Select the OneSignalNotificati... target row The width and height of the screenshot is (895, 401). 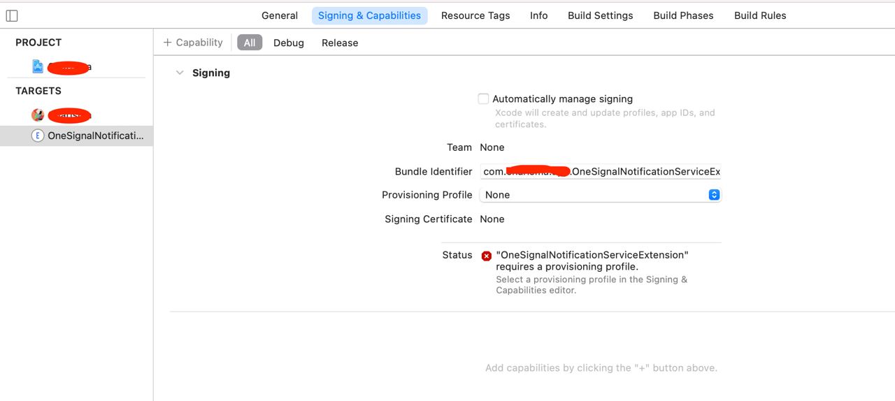(76, 136)
